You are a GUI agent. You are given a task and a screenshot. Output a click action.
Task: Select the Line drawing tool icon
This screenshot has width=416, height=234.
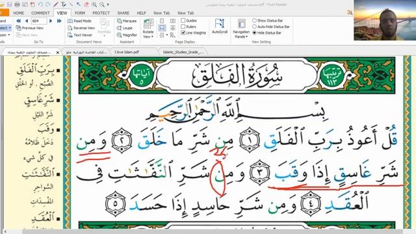71,5
